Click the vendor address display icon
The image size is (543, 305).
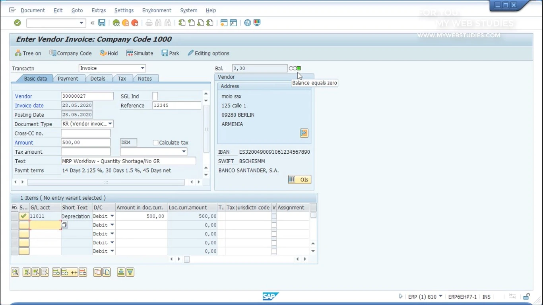click(304, 133)
